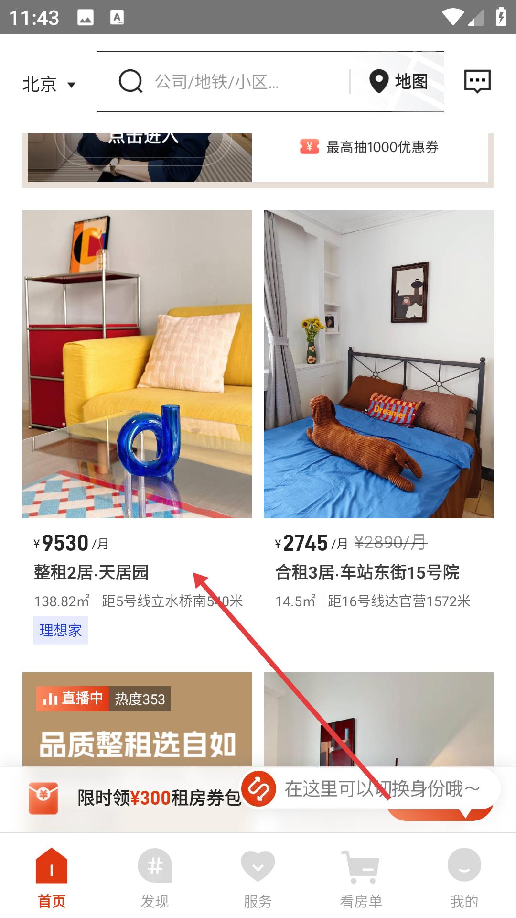This screenshot has width=516, height=918.
Task: Open the 整租2居·天居园 listing title
Action: pyautogui.click(x=91, y=572)
